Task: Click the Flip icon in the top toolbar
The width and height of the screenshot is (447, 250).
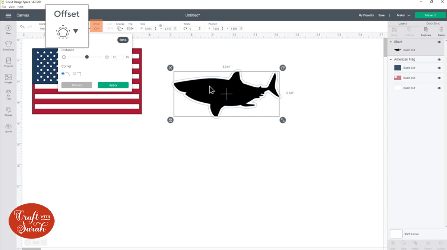Action: [130, 29]
